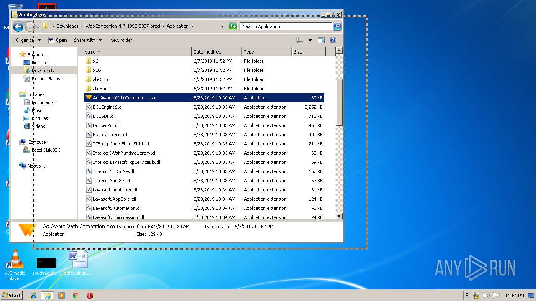
Task: Sort by Date modified column
Action: (x=216, y=52)
